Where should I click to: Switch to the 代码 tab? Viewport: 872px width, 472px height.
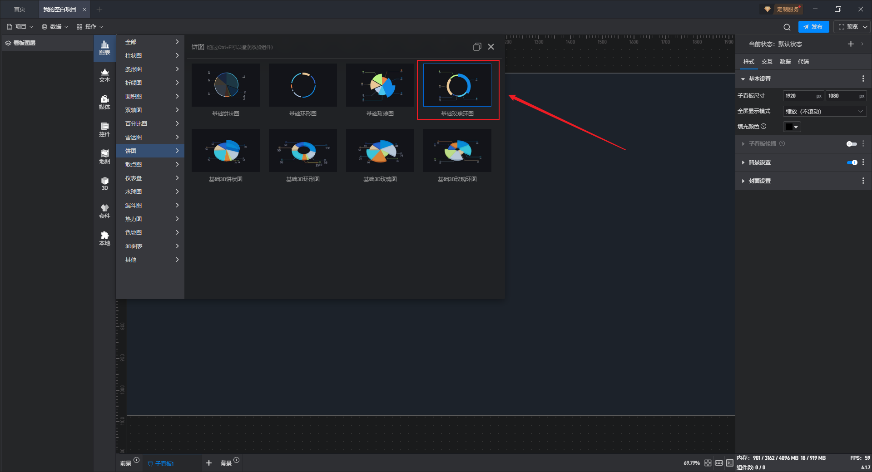click(x=803, y=62)
